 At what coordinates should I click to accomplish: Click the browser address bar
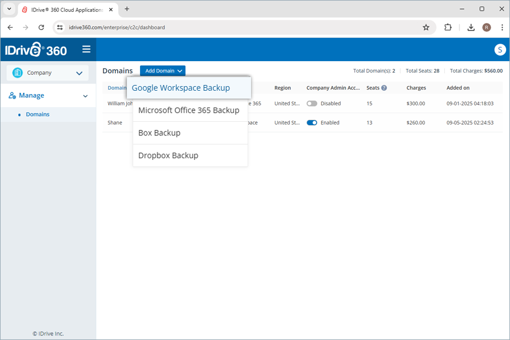coord(170,27)
